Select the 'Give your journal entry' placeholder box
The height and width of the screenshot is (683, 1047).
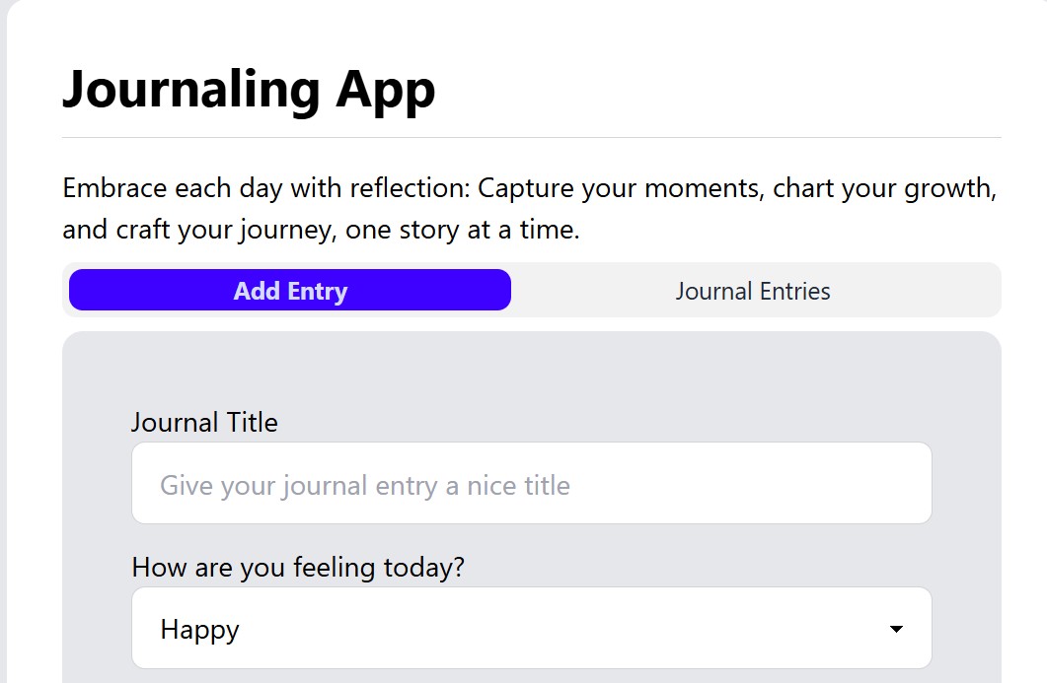tap(532, 483)
